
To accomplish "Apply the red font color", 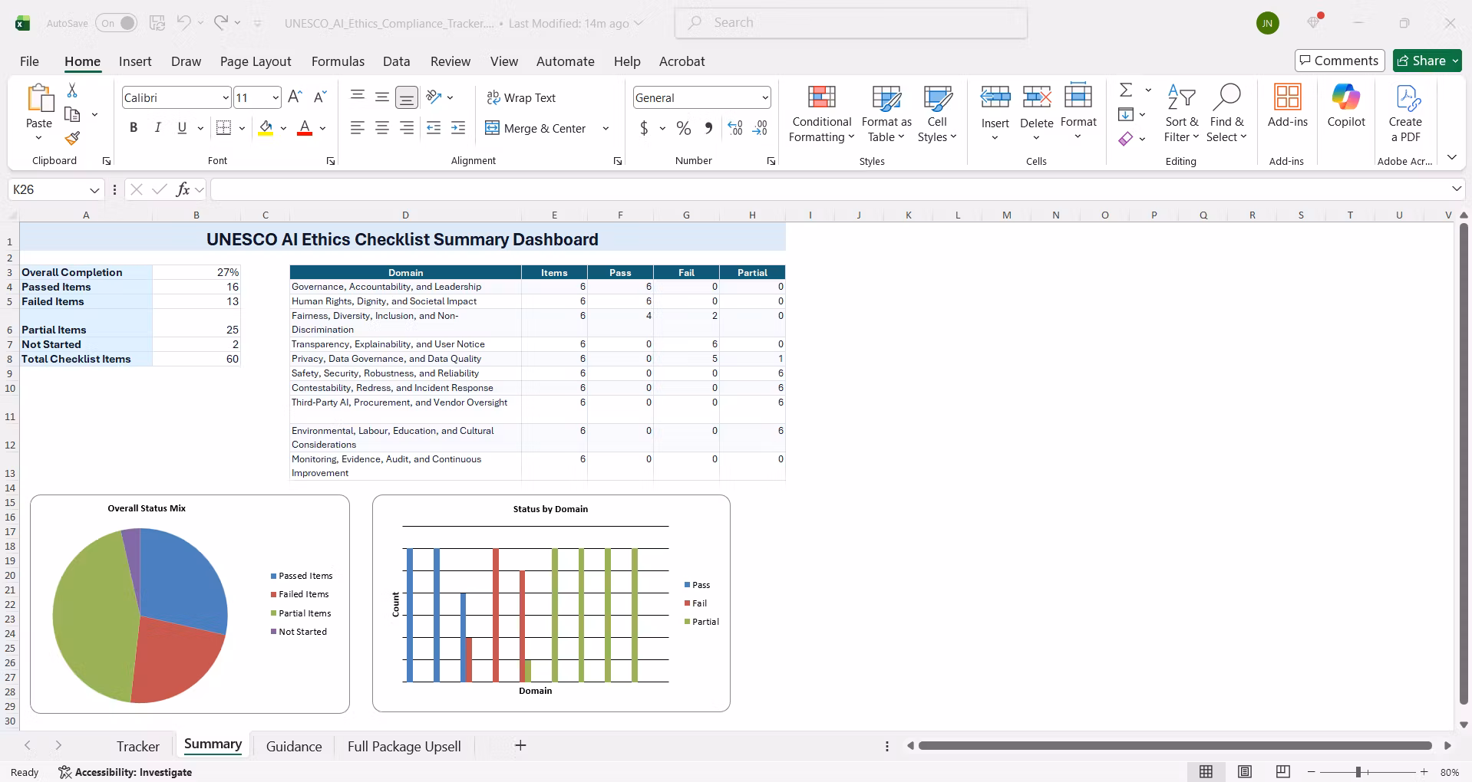I will tap(305, 128).
